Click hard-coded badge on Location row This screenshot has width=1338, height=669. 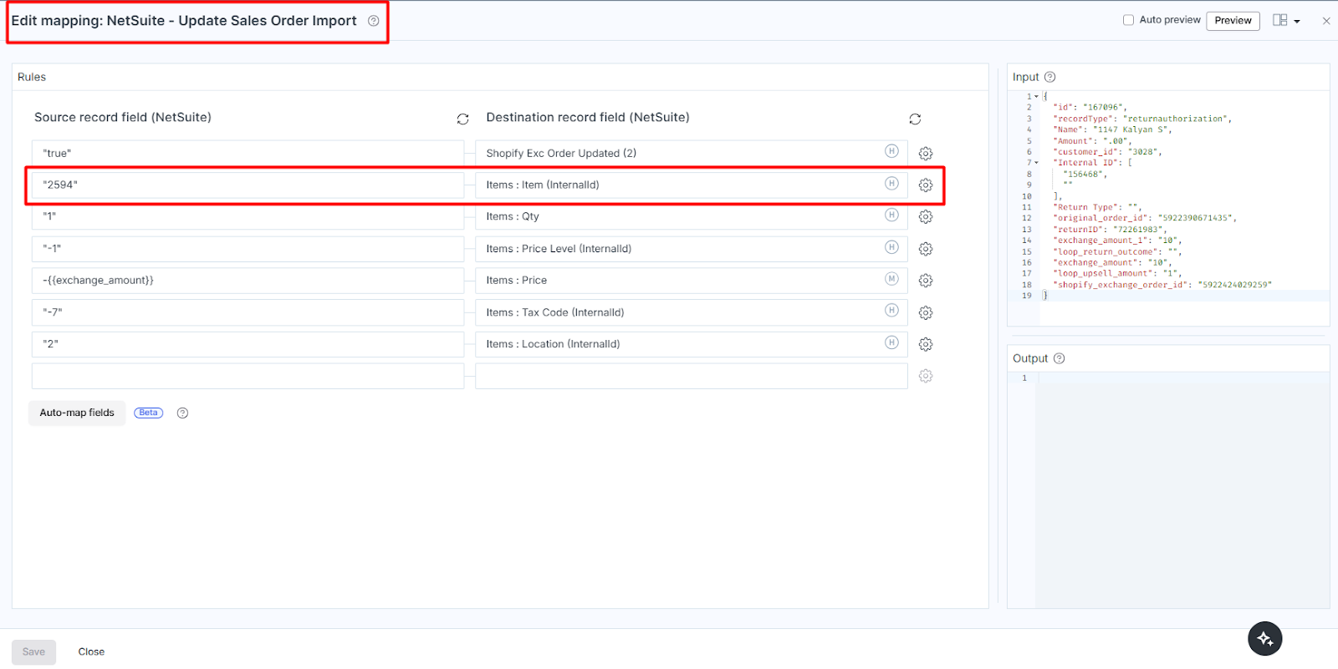[891, 342]
